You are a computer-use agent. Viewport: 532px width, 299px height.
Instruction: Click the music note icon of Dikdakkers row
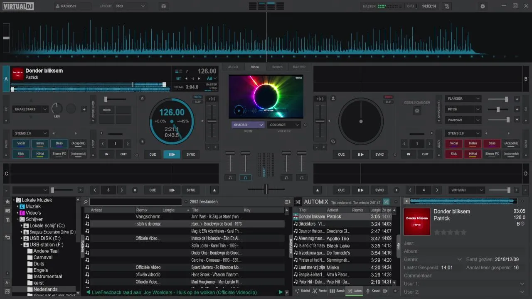[x=296, y=224]
